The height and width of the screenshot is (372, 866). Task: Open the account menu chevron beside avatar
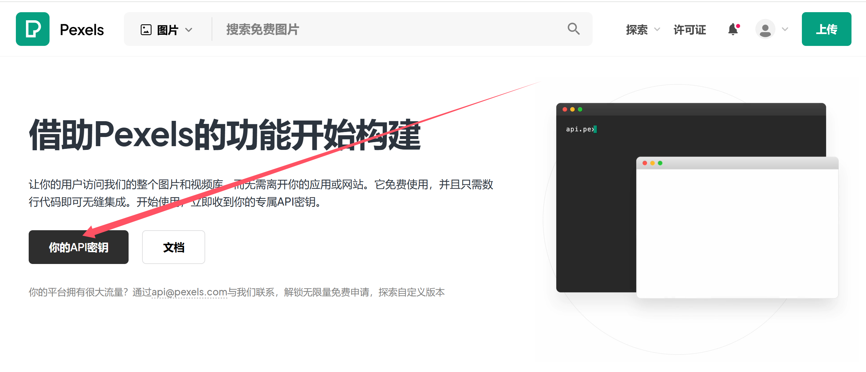pos(785,30)
